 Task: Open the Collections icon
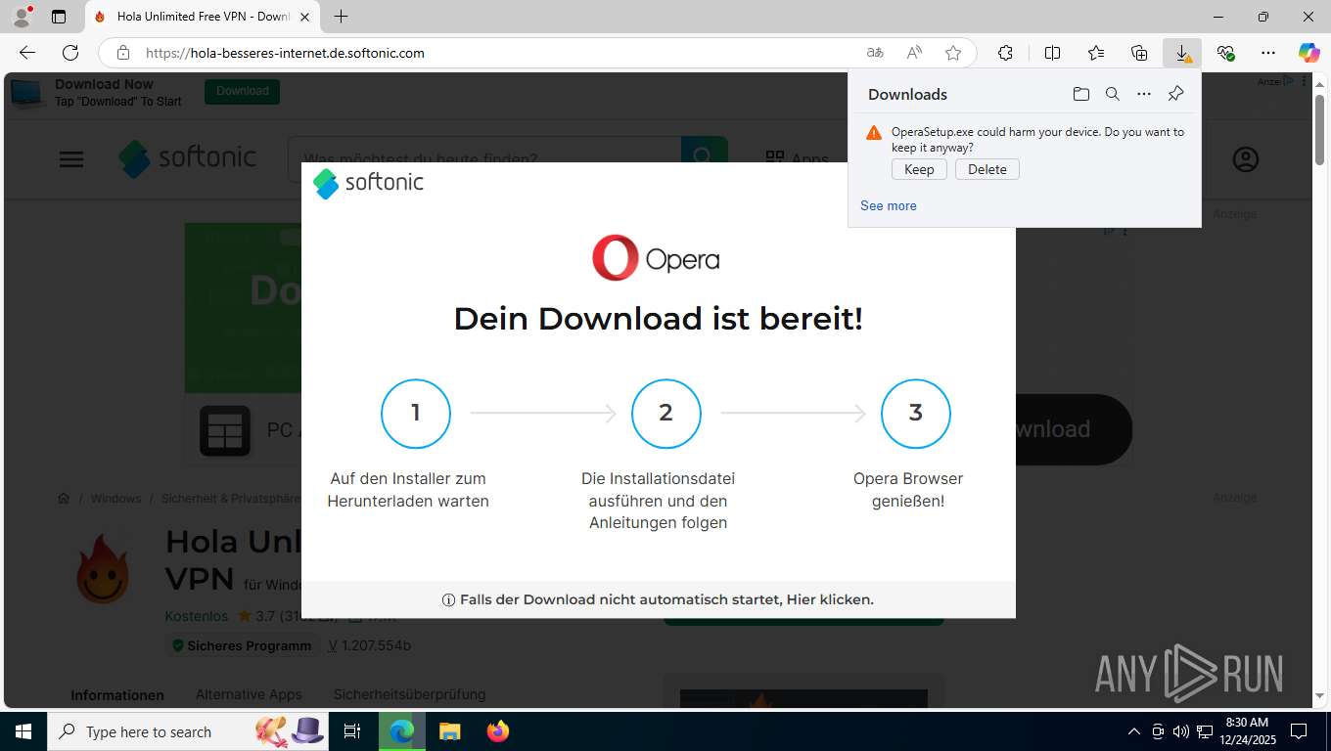point(1139,53)
